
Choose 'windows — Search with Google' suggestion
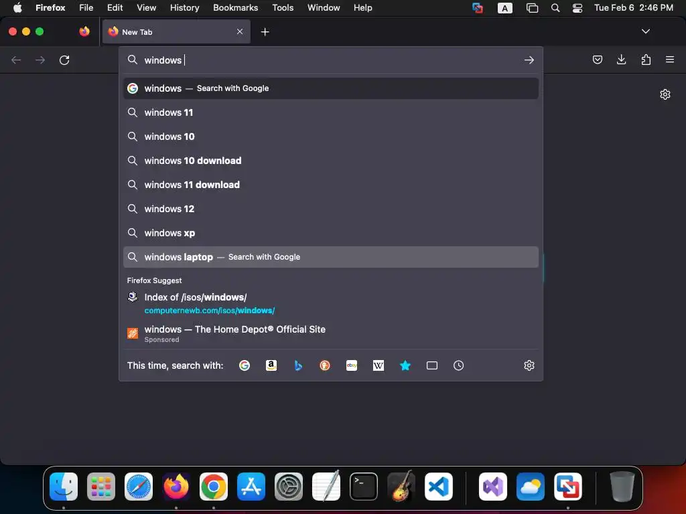tap(331, 88)
